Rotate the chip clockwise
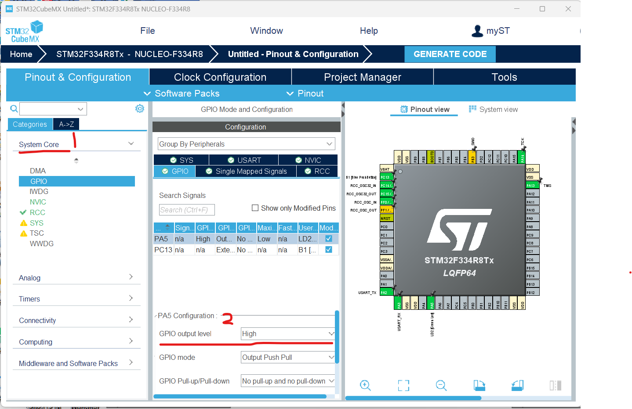Image resolution: width=632 pixels, height=409 pixels. (479, 385)
